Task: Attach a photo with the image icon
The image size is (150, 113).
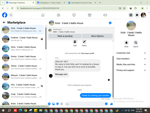Action: 53,104
